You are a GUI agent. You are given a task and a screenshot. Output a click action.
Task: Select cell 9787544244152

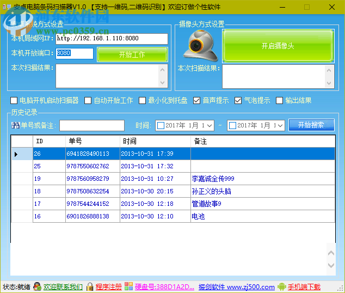pyautogui.click(x=93, y=204)
